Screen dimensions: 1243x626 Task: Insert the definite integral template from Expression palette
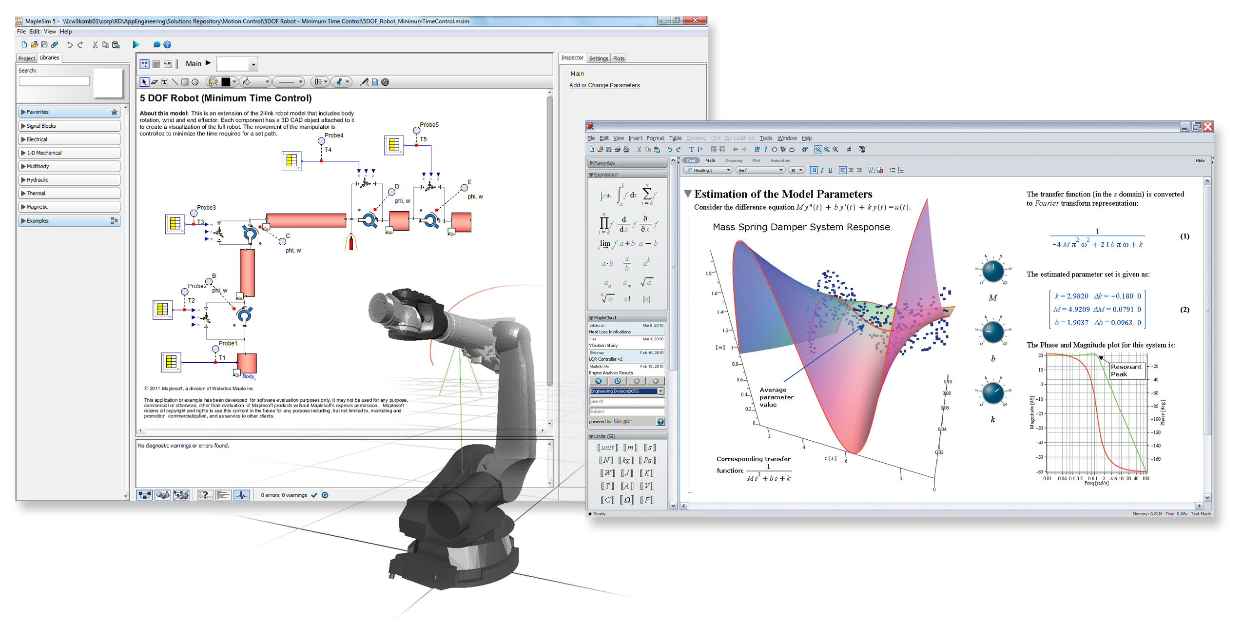coord(627,195)
